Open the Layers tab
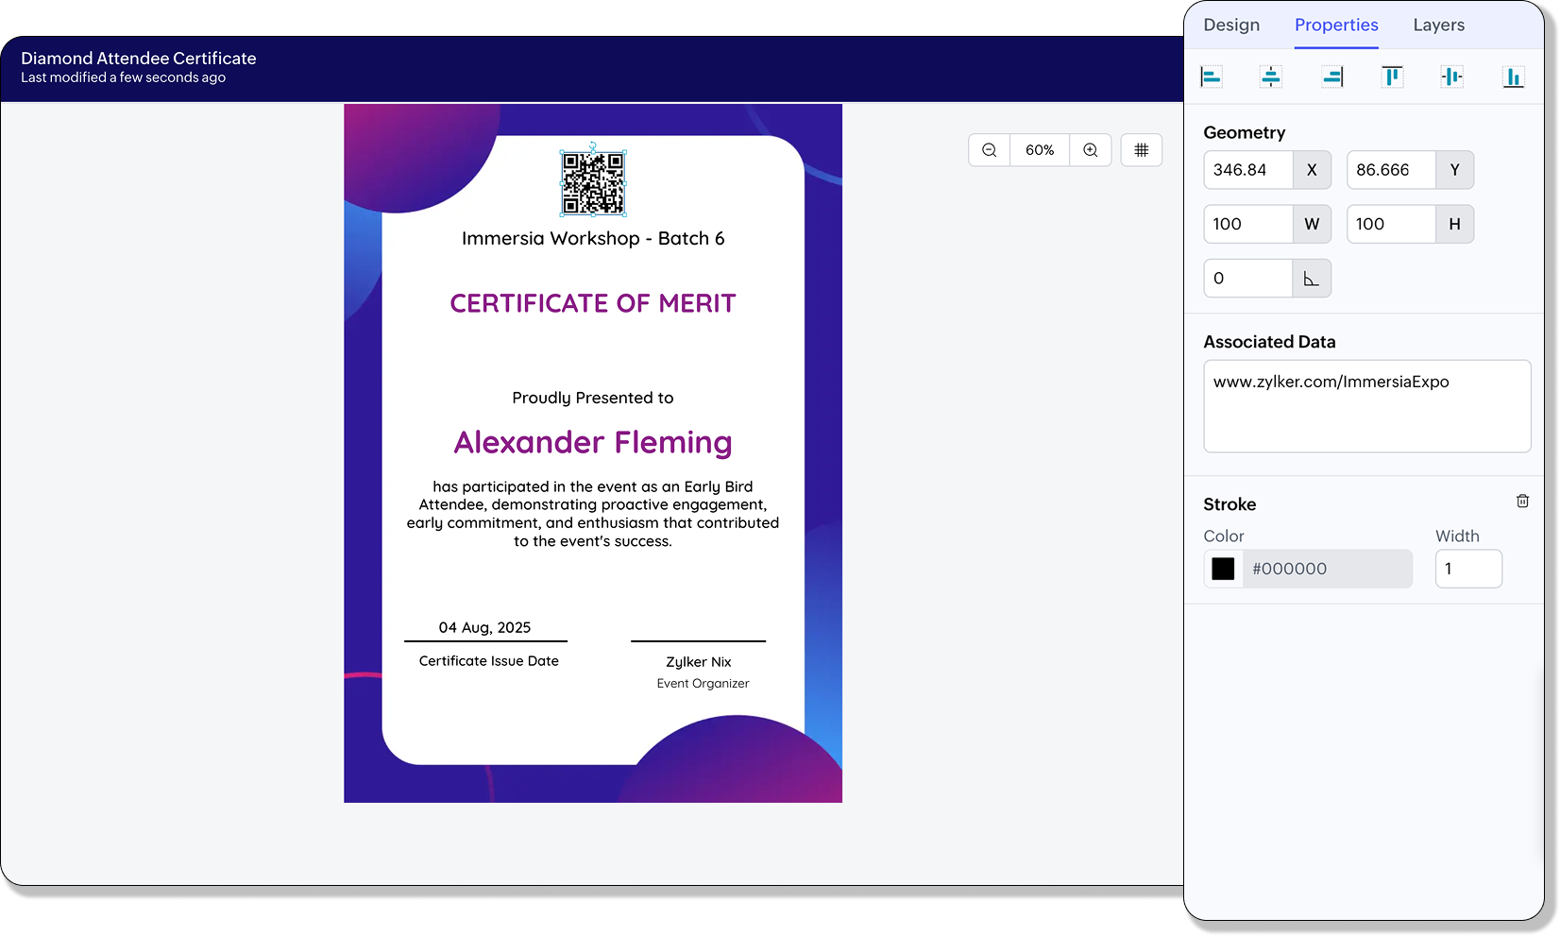The width and height of the screenshot is (1560, 936). [x=1438, y=26]
